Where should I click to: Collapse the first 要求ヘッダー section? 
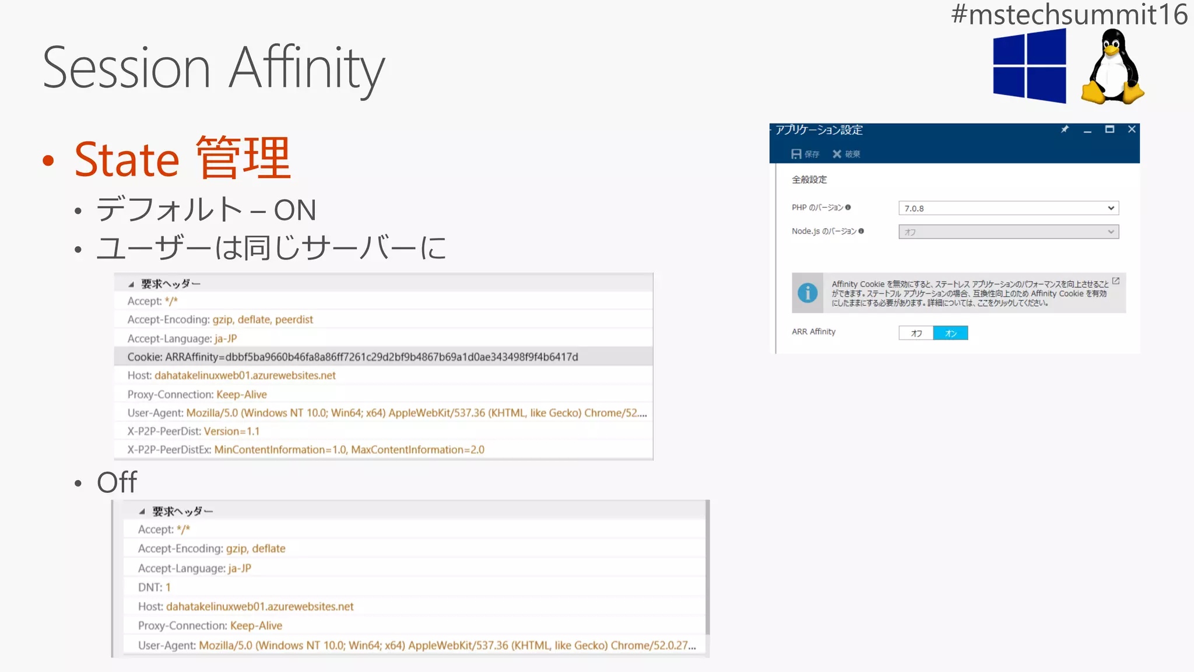[131, 284]
